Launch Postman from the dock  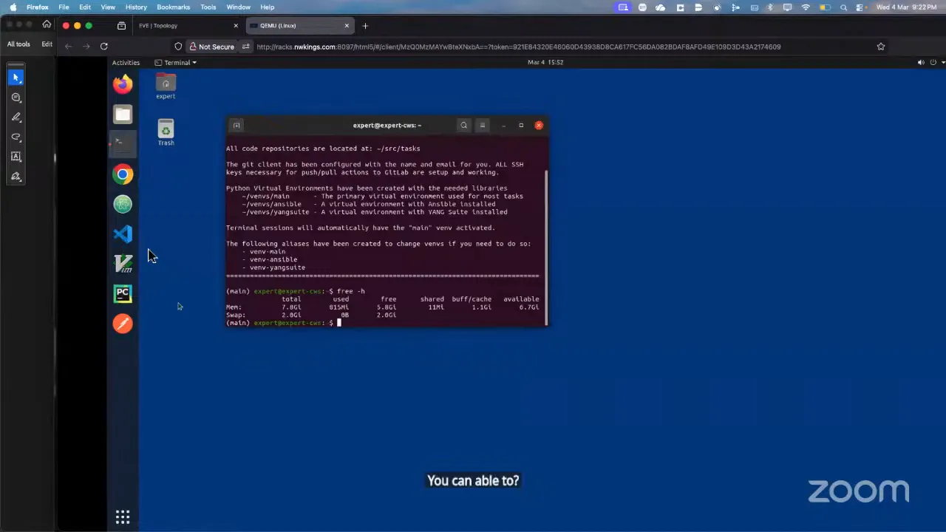click(x=123, y=323)
